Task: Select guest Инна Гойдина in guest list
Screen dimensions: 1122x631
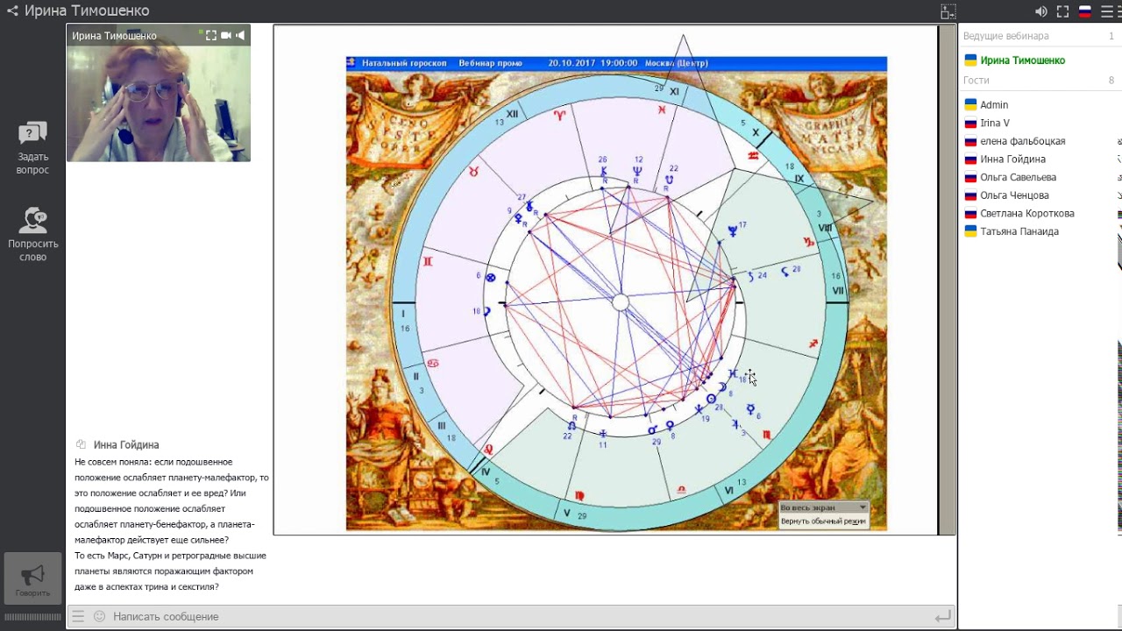Action: (x=1012, y=160)
